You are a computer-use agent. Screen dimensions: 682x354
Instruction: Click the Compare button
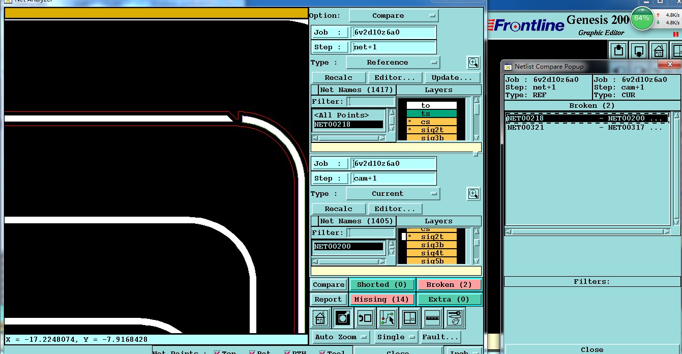tap(329, 285)
